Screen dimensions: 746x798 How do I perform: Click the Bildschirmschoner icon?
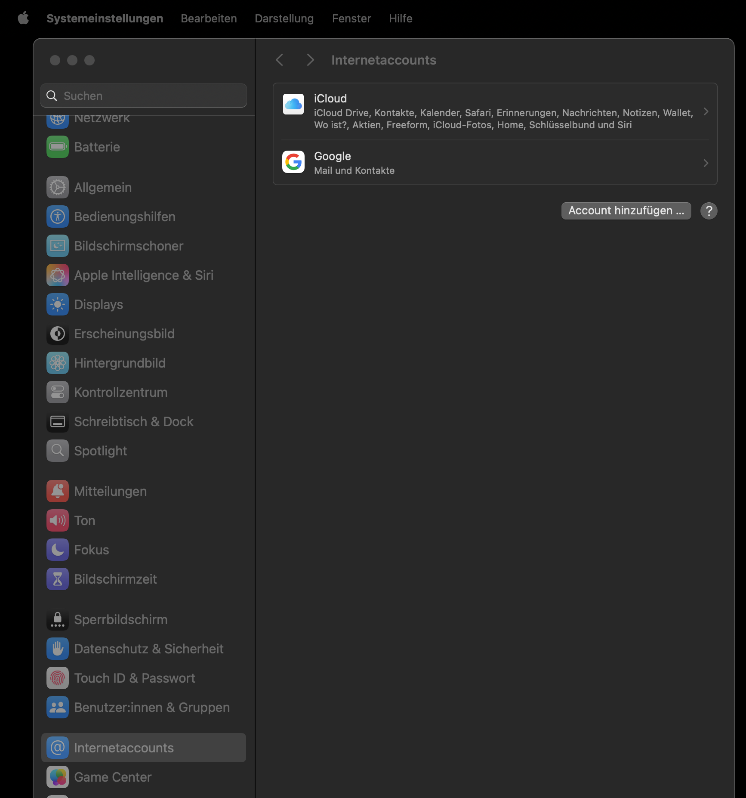coord(58,246)
